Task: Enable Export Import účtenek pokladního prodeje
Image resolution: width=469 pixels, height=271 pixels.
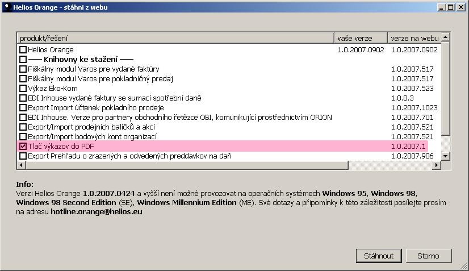Action: click(x=23, y=107)
